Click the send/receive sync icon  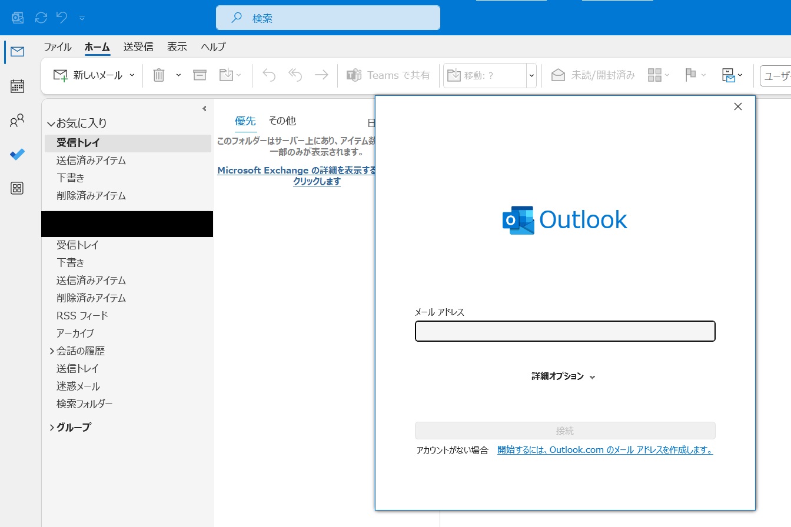(x=41, y=18)
